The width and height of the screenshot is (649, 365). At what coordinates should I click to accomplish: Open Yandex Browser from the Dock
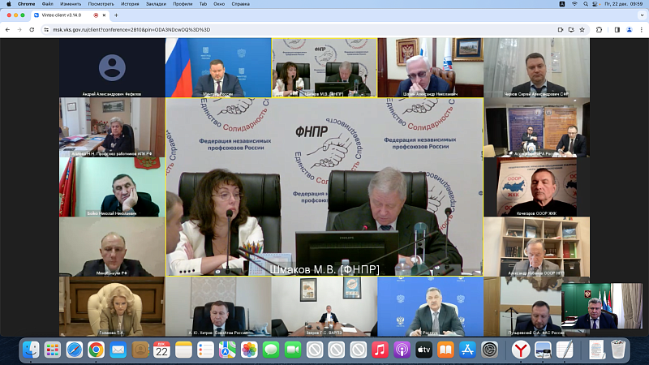click(x=520, y=350)
